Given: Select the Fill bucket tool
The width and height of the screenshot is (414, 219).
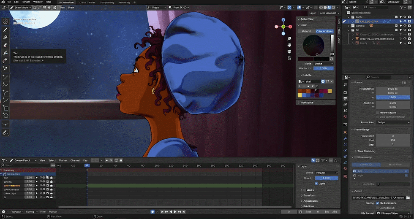Looking at the screenshot, I should pos(5,38).
